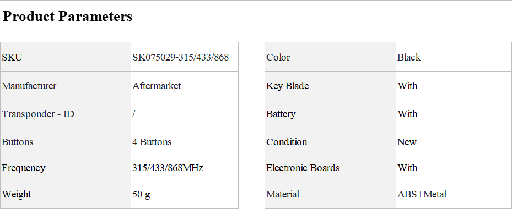
Task: Click the Condition label cell
Action: [x=331, y=141]
